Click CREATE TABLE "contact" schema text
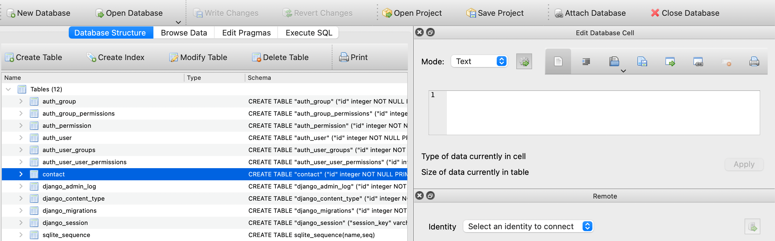The image size is (775, 241). click(x=328, y=174)
